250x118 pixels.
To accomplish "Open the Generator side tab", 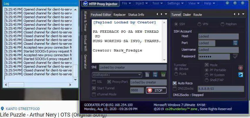I will point(85,61).
